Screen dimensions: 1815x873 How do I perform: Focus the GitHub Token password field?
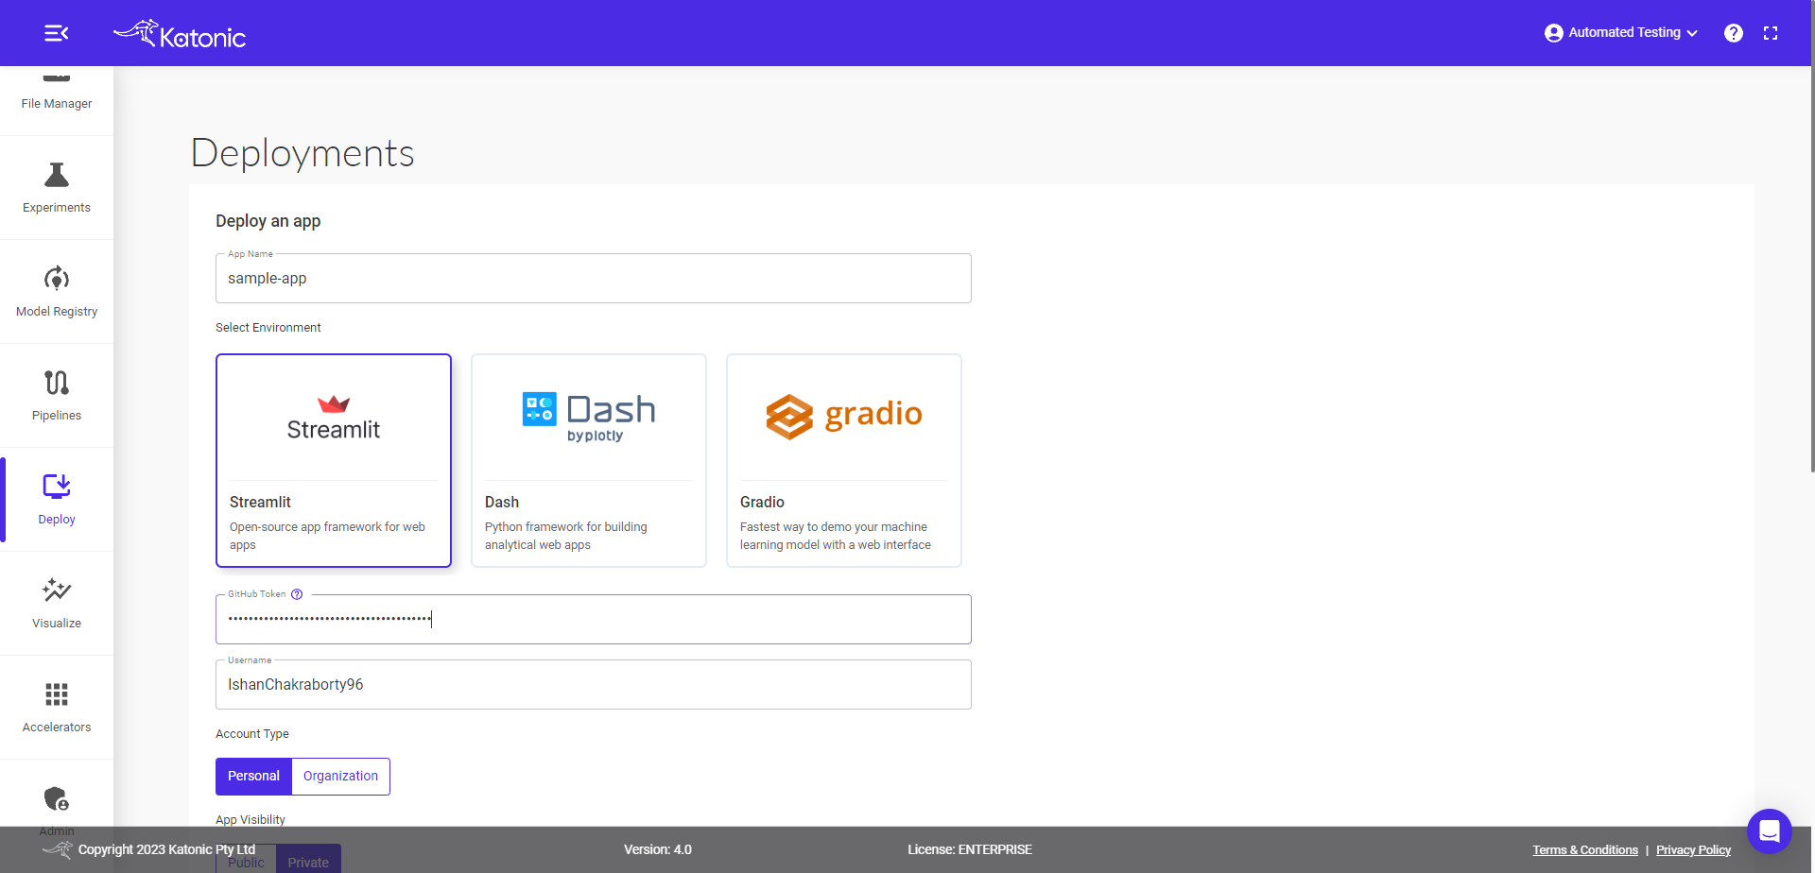pos(594,620)
